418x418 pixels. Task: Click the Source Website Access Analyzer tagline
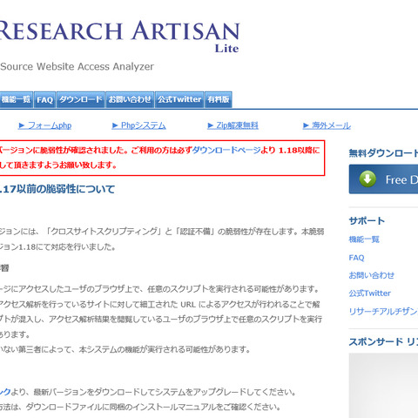click(77, 66)
